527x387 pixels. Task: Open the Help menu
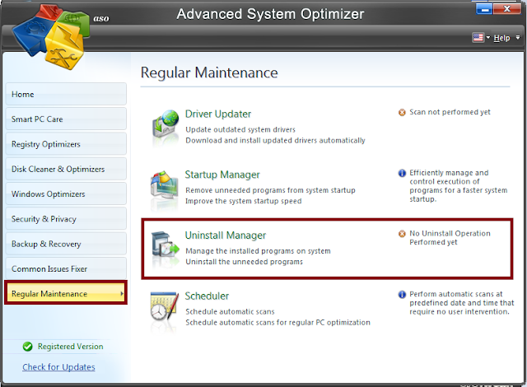point(501,38)
